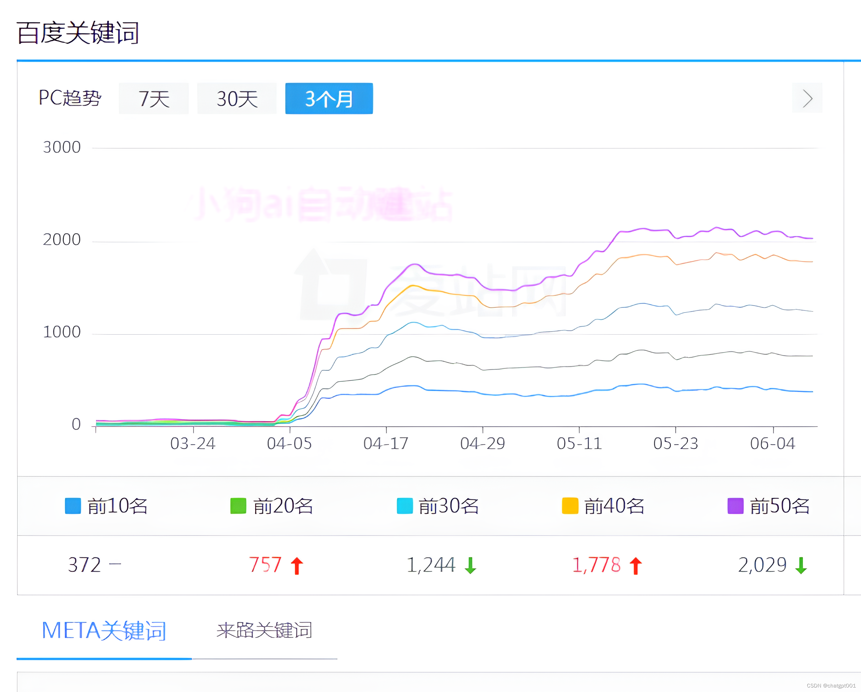Select the 前50名 purple legend swatch
Image resolution: width=861 pixels, height=692 pixels.
[736, 506]
